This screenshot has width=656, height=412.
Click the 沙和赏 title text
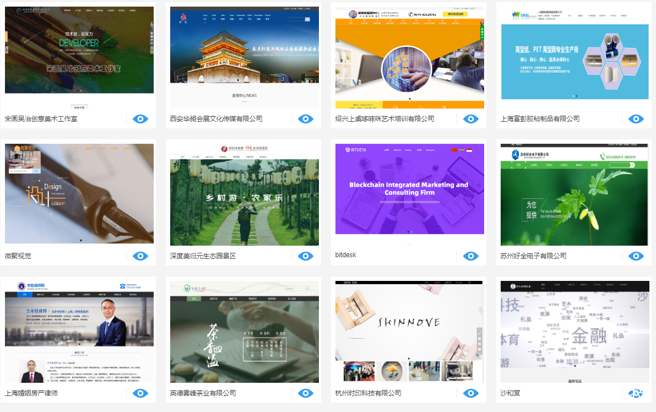(511, 394)
